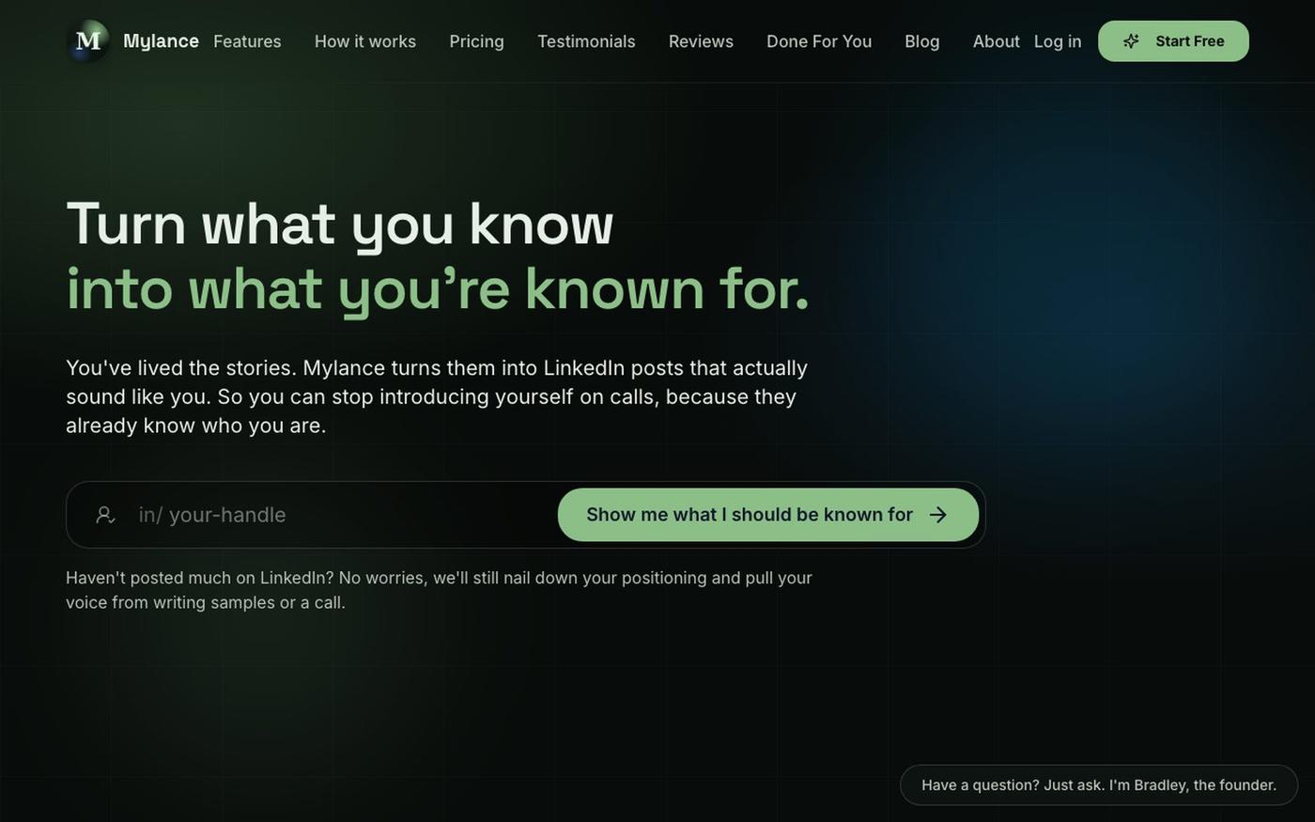The width and height of the screenshot is (1315, 822).
Task: Click Show me what I should be known for
Action: click(768, 515)
